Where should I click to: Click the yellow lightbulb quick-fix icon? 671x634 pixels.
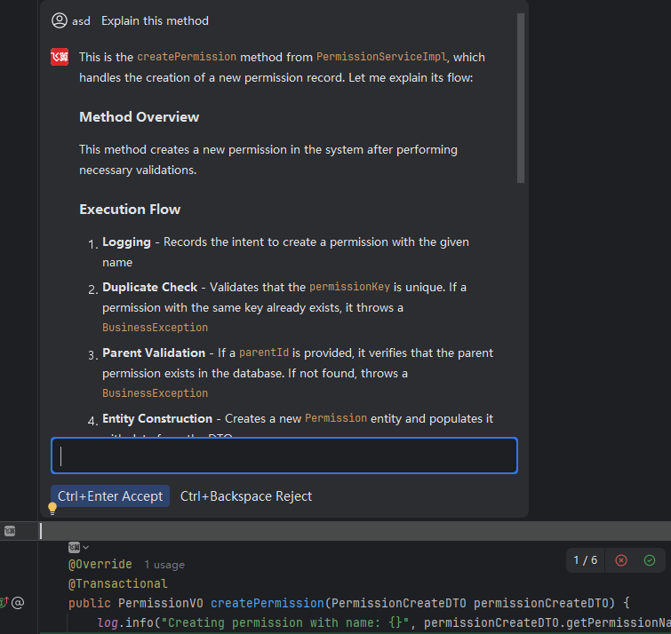pos(52,509)
